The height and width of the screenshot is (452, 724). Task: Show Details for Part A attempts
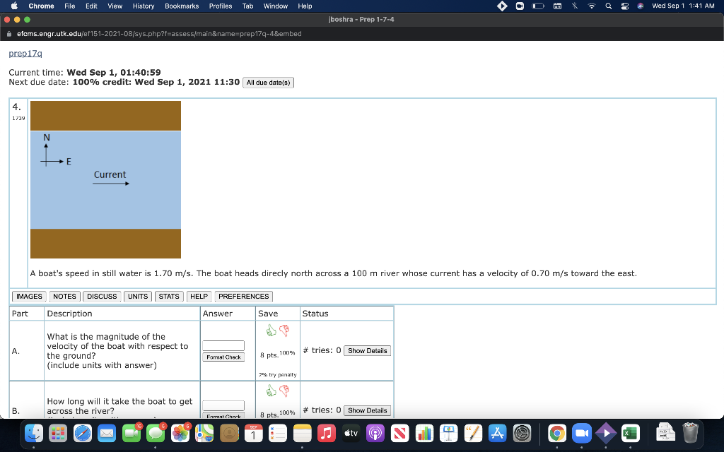(x=367, y=350)
